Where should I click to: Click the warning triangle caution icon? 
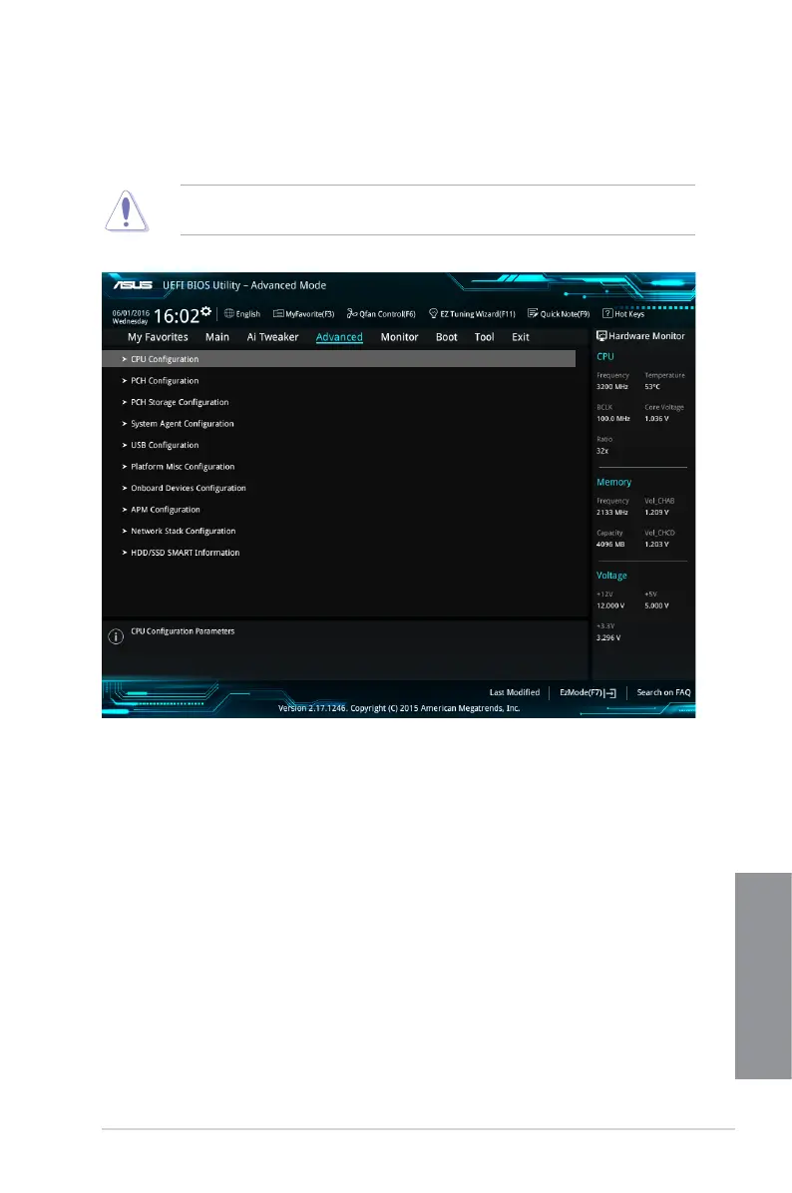127,210
